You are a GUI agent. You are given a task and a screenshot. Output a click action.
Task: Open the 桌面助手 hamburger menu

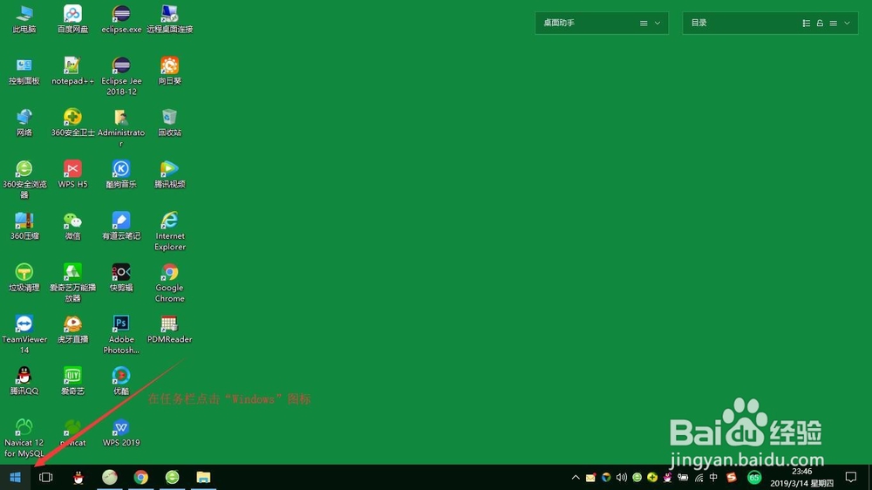click(x=644, y=24)
